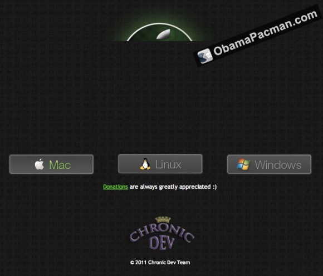Image resolution: width=323 pixels, height=276 pixels.
Task: Click the gold crown above Chronic logo
Action: (163, 220)
